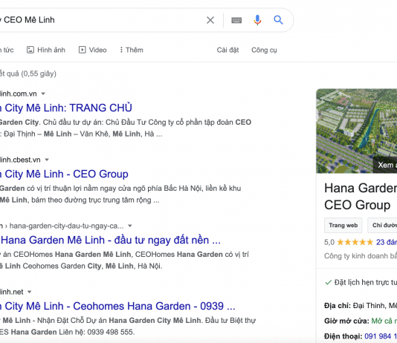
Task: Click the five-star rating icons
Action: click(x=355, y=242)
